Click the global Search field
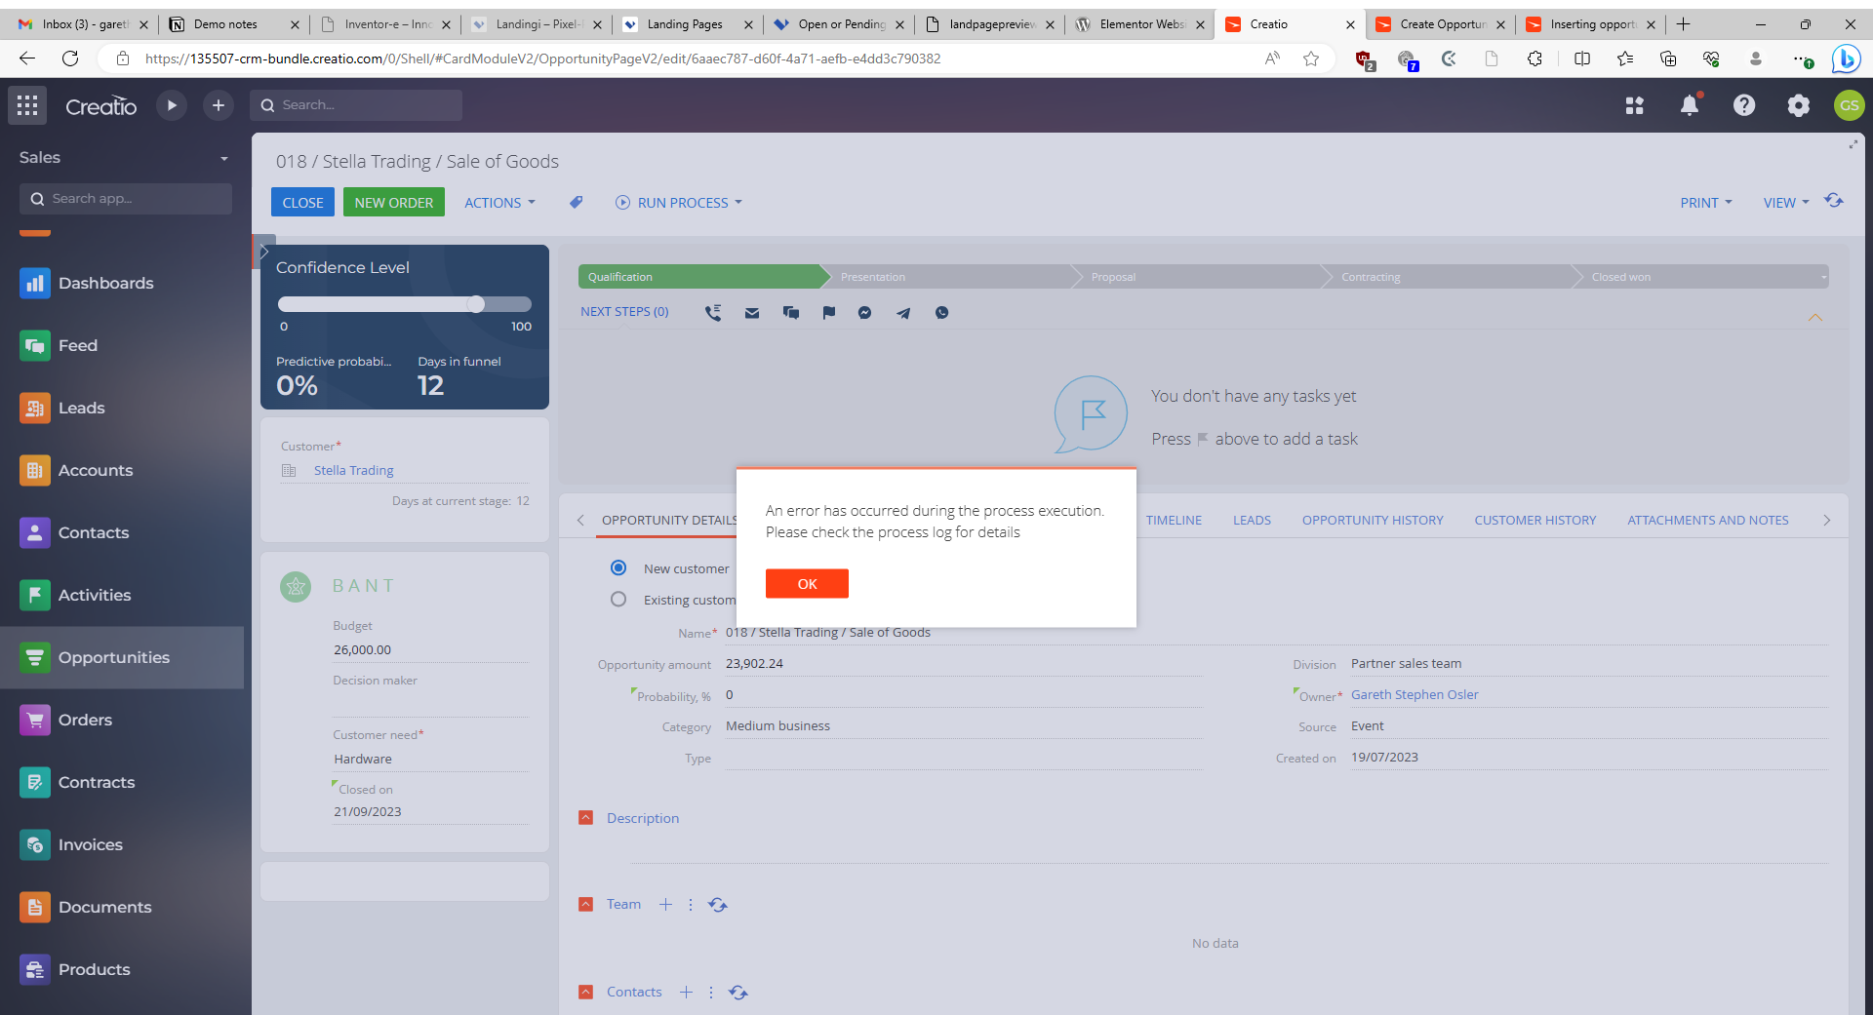This screenshot has width=1873, height=1015. point(356,105)
